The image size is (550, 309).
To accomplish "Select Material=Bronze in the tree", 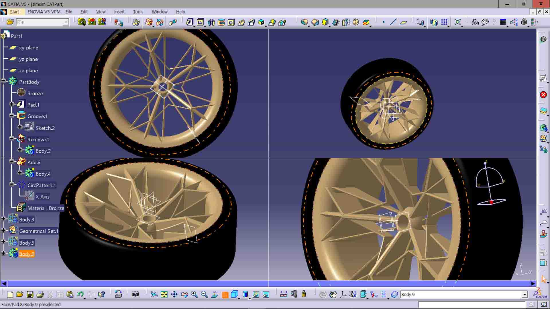I will coord(46,208).
